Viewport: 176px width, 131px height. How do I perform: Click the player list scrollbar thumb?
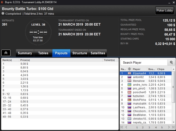tap(173, 87)
